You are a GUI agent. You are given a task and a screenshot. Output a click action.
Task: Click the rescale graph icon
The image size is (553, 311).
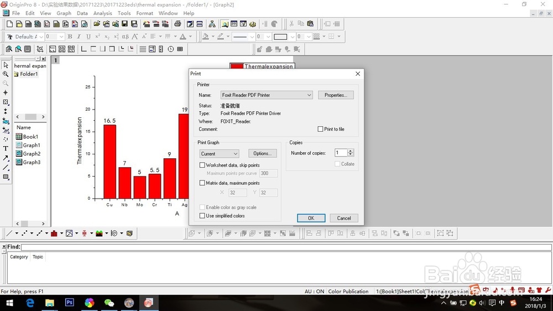pos(40,49)
